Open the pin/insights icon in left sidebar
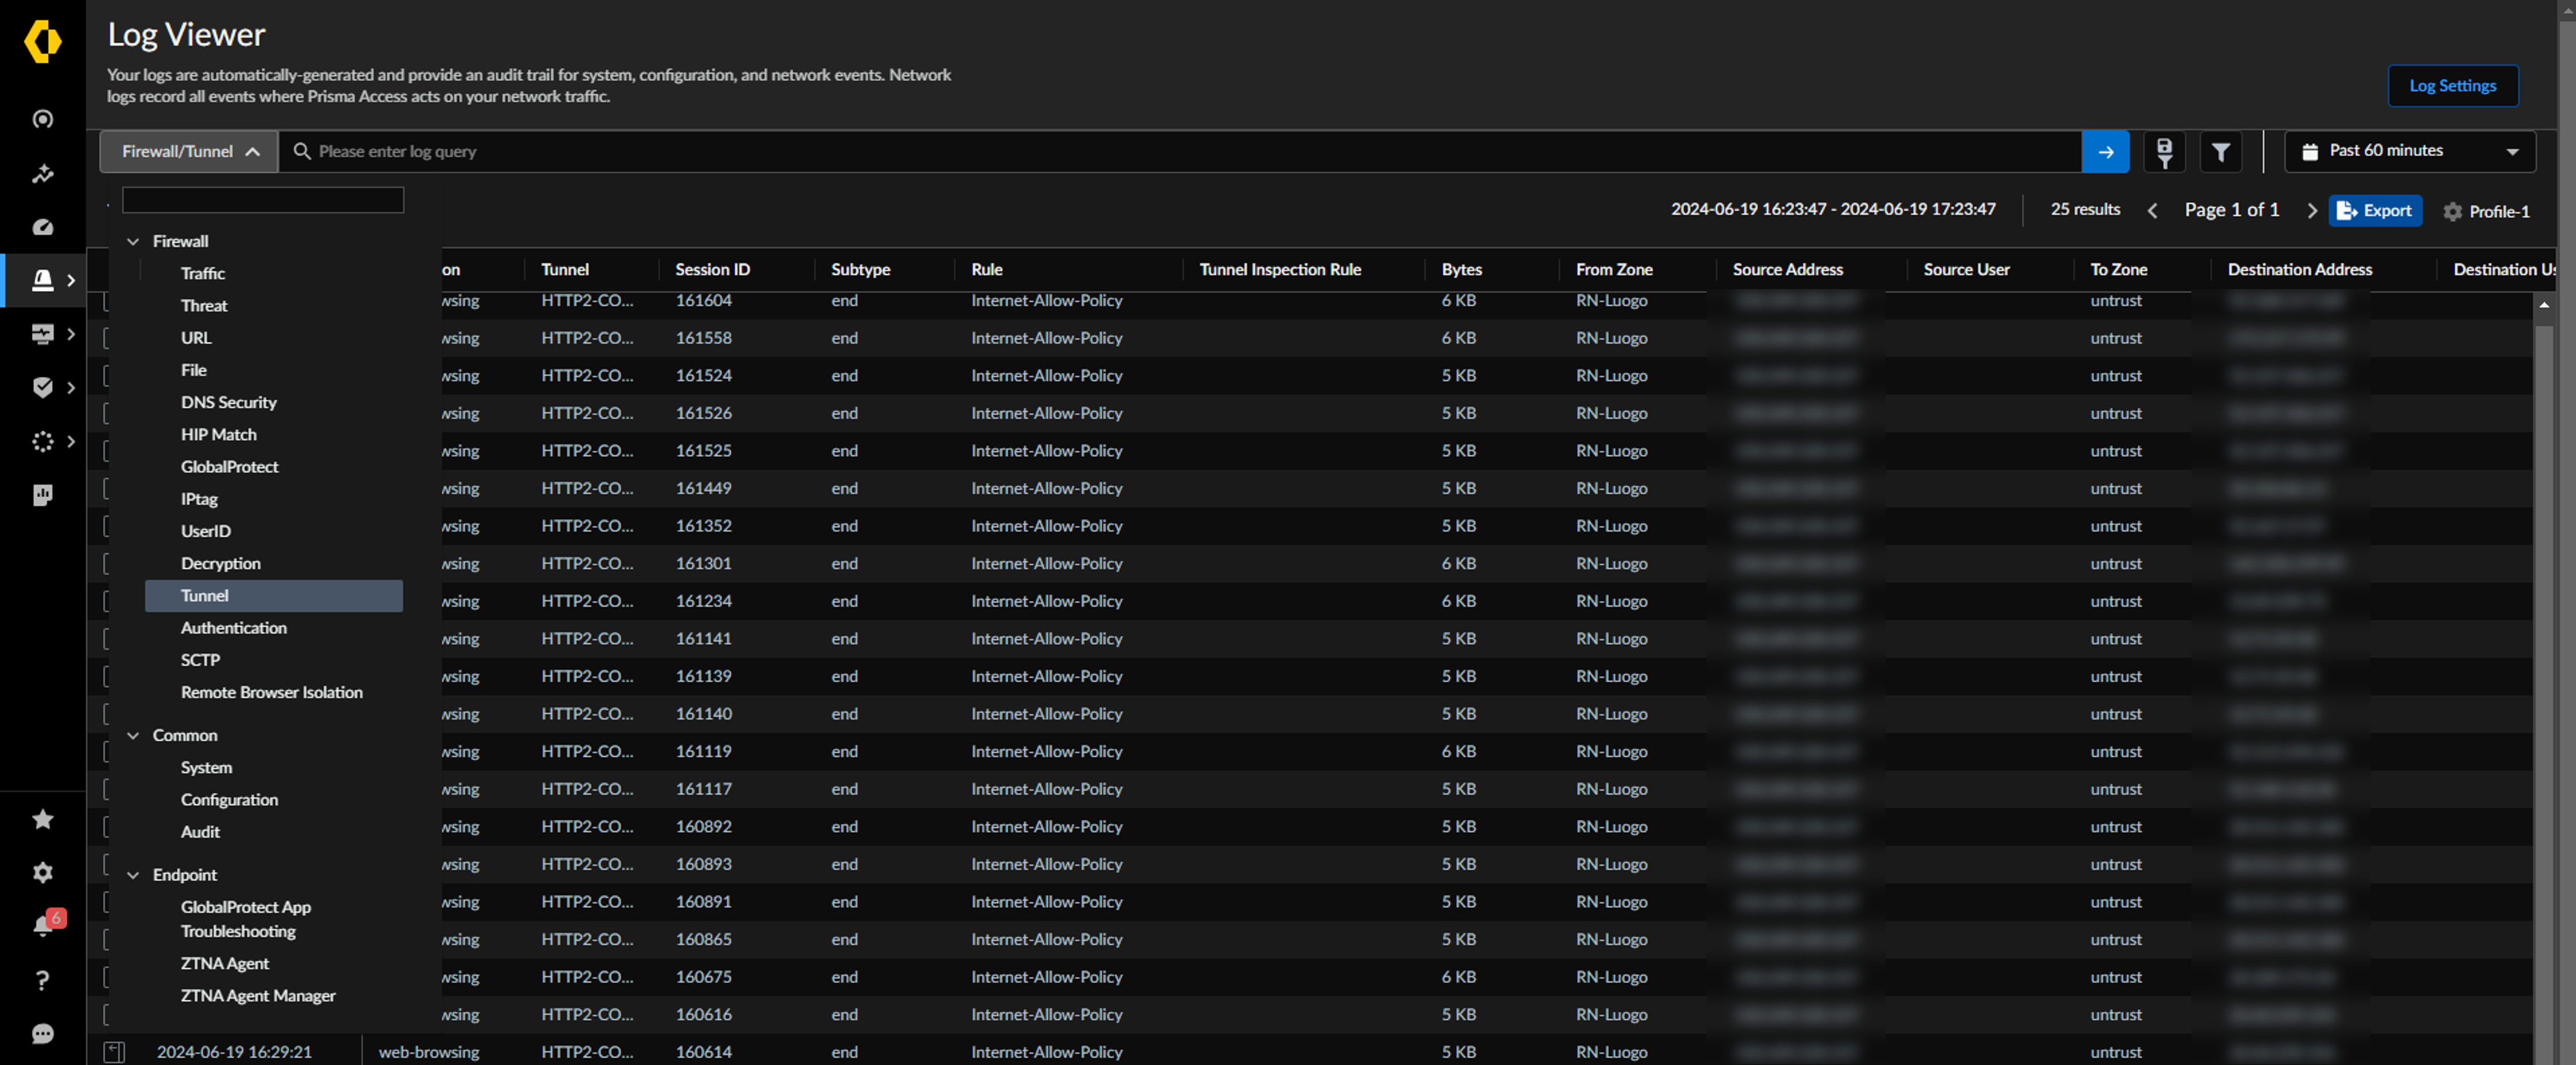This screenshot has height=1065, width=2576. pos(42,174)
